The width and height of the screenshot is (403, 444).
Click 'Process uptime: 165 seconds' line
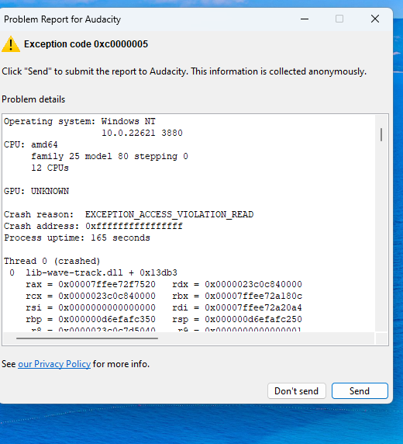(77, 238)
